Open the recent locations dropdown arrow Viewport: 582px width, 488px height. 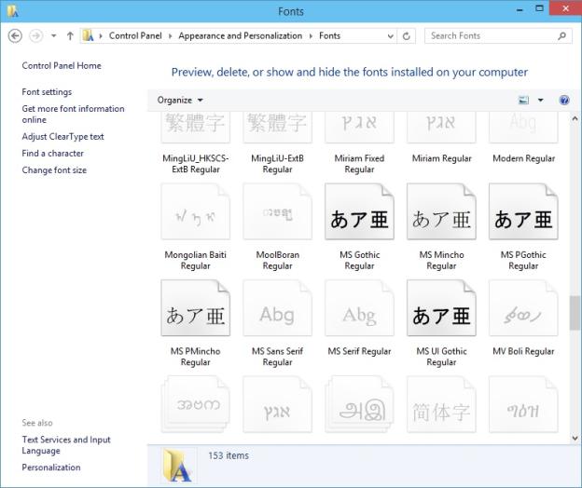54,36
